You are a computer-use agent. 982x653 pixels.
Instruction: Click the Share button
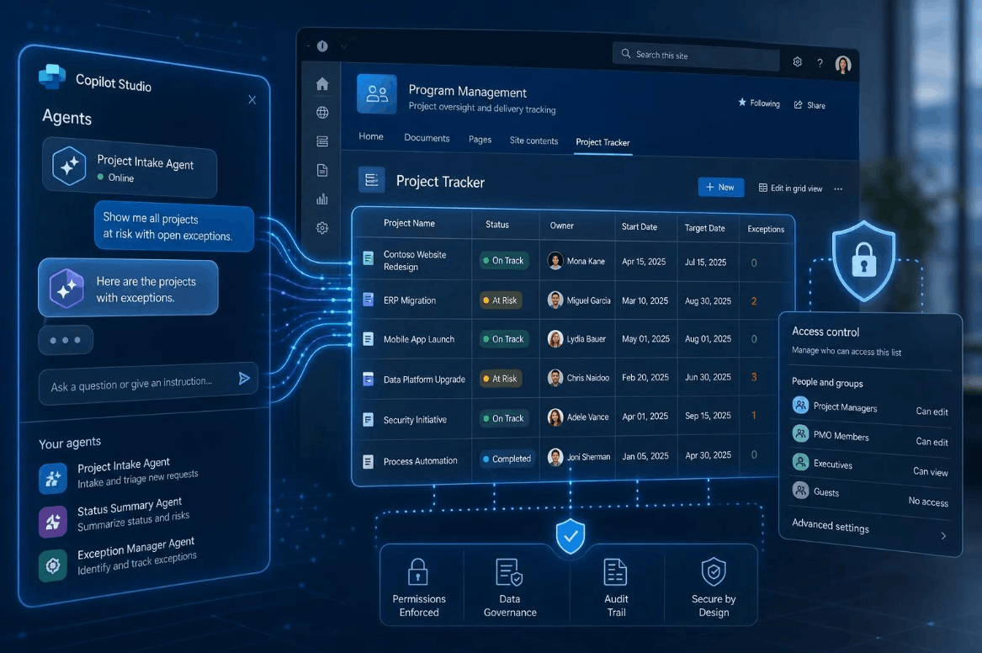pos(809,105)
